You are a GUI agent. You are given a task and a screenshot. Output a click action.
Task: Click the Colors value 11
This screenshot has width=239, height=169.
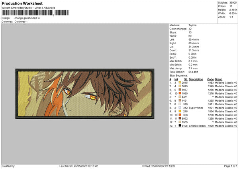pos(231,6)
